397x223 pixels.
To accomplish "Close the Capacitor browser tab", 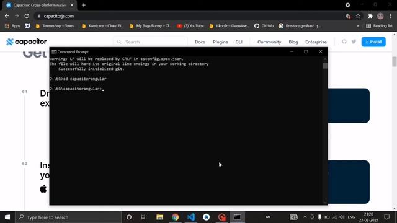I will 72,5.
